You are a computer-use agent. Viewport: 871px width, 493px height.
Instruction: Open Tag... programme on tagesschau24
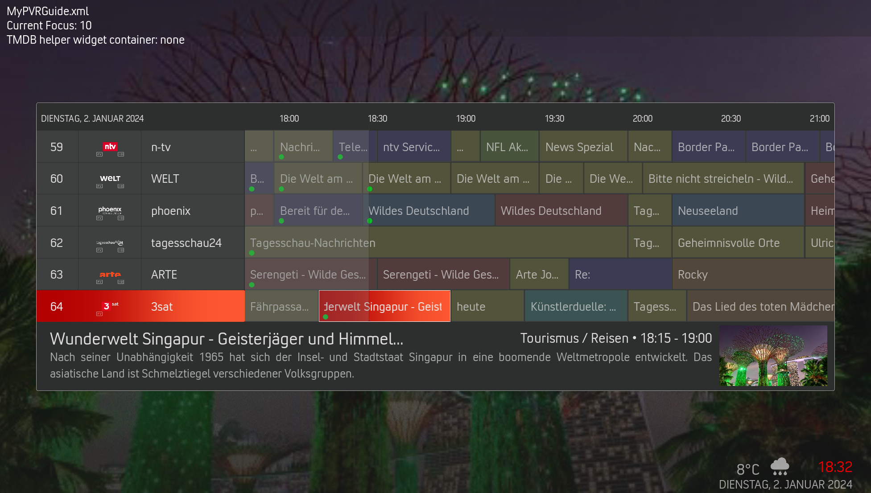650,243
